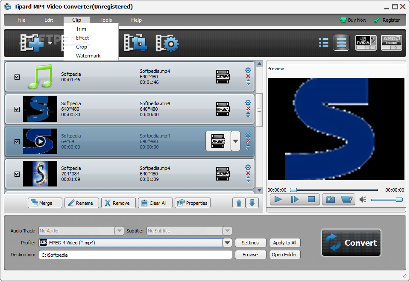Open Properties of selected file
This screenshot has height=281, width=410.
point(193,203)
